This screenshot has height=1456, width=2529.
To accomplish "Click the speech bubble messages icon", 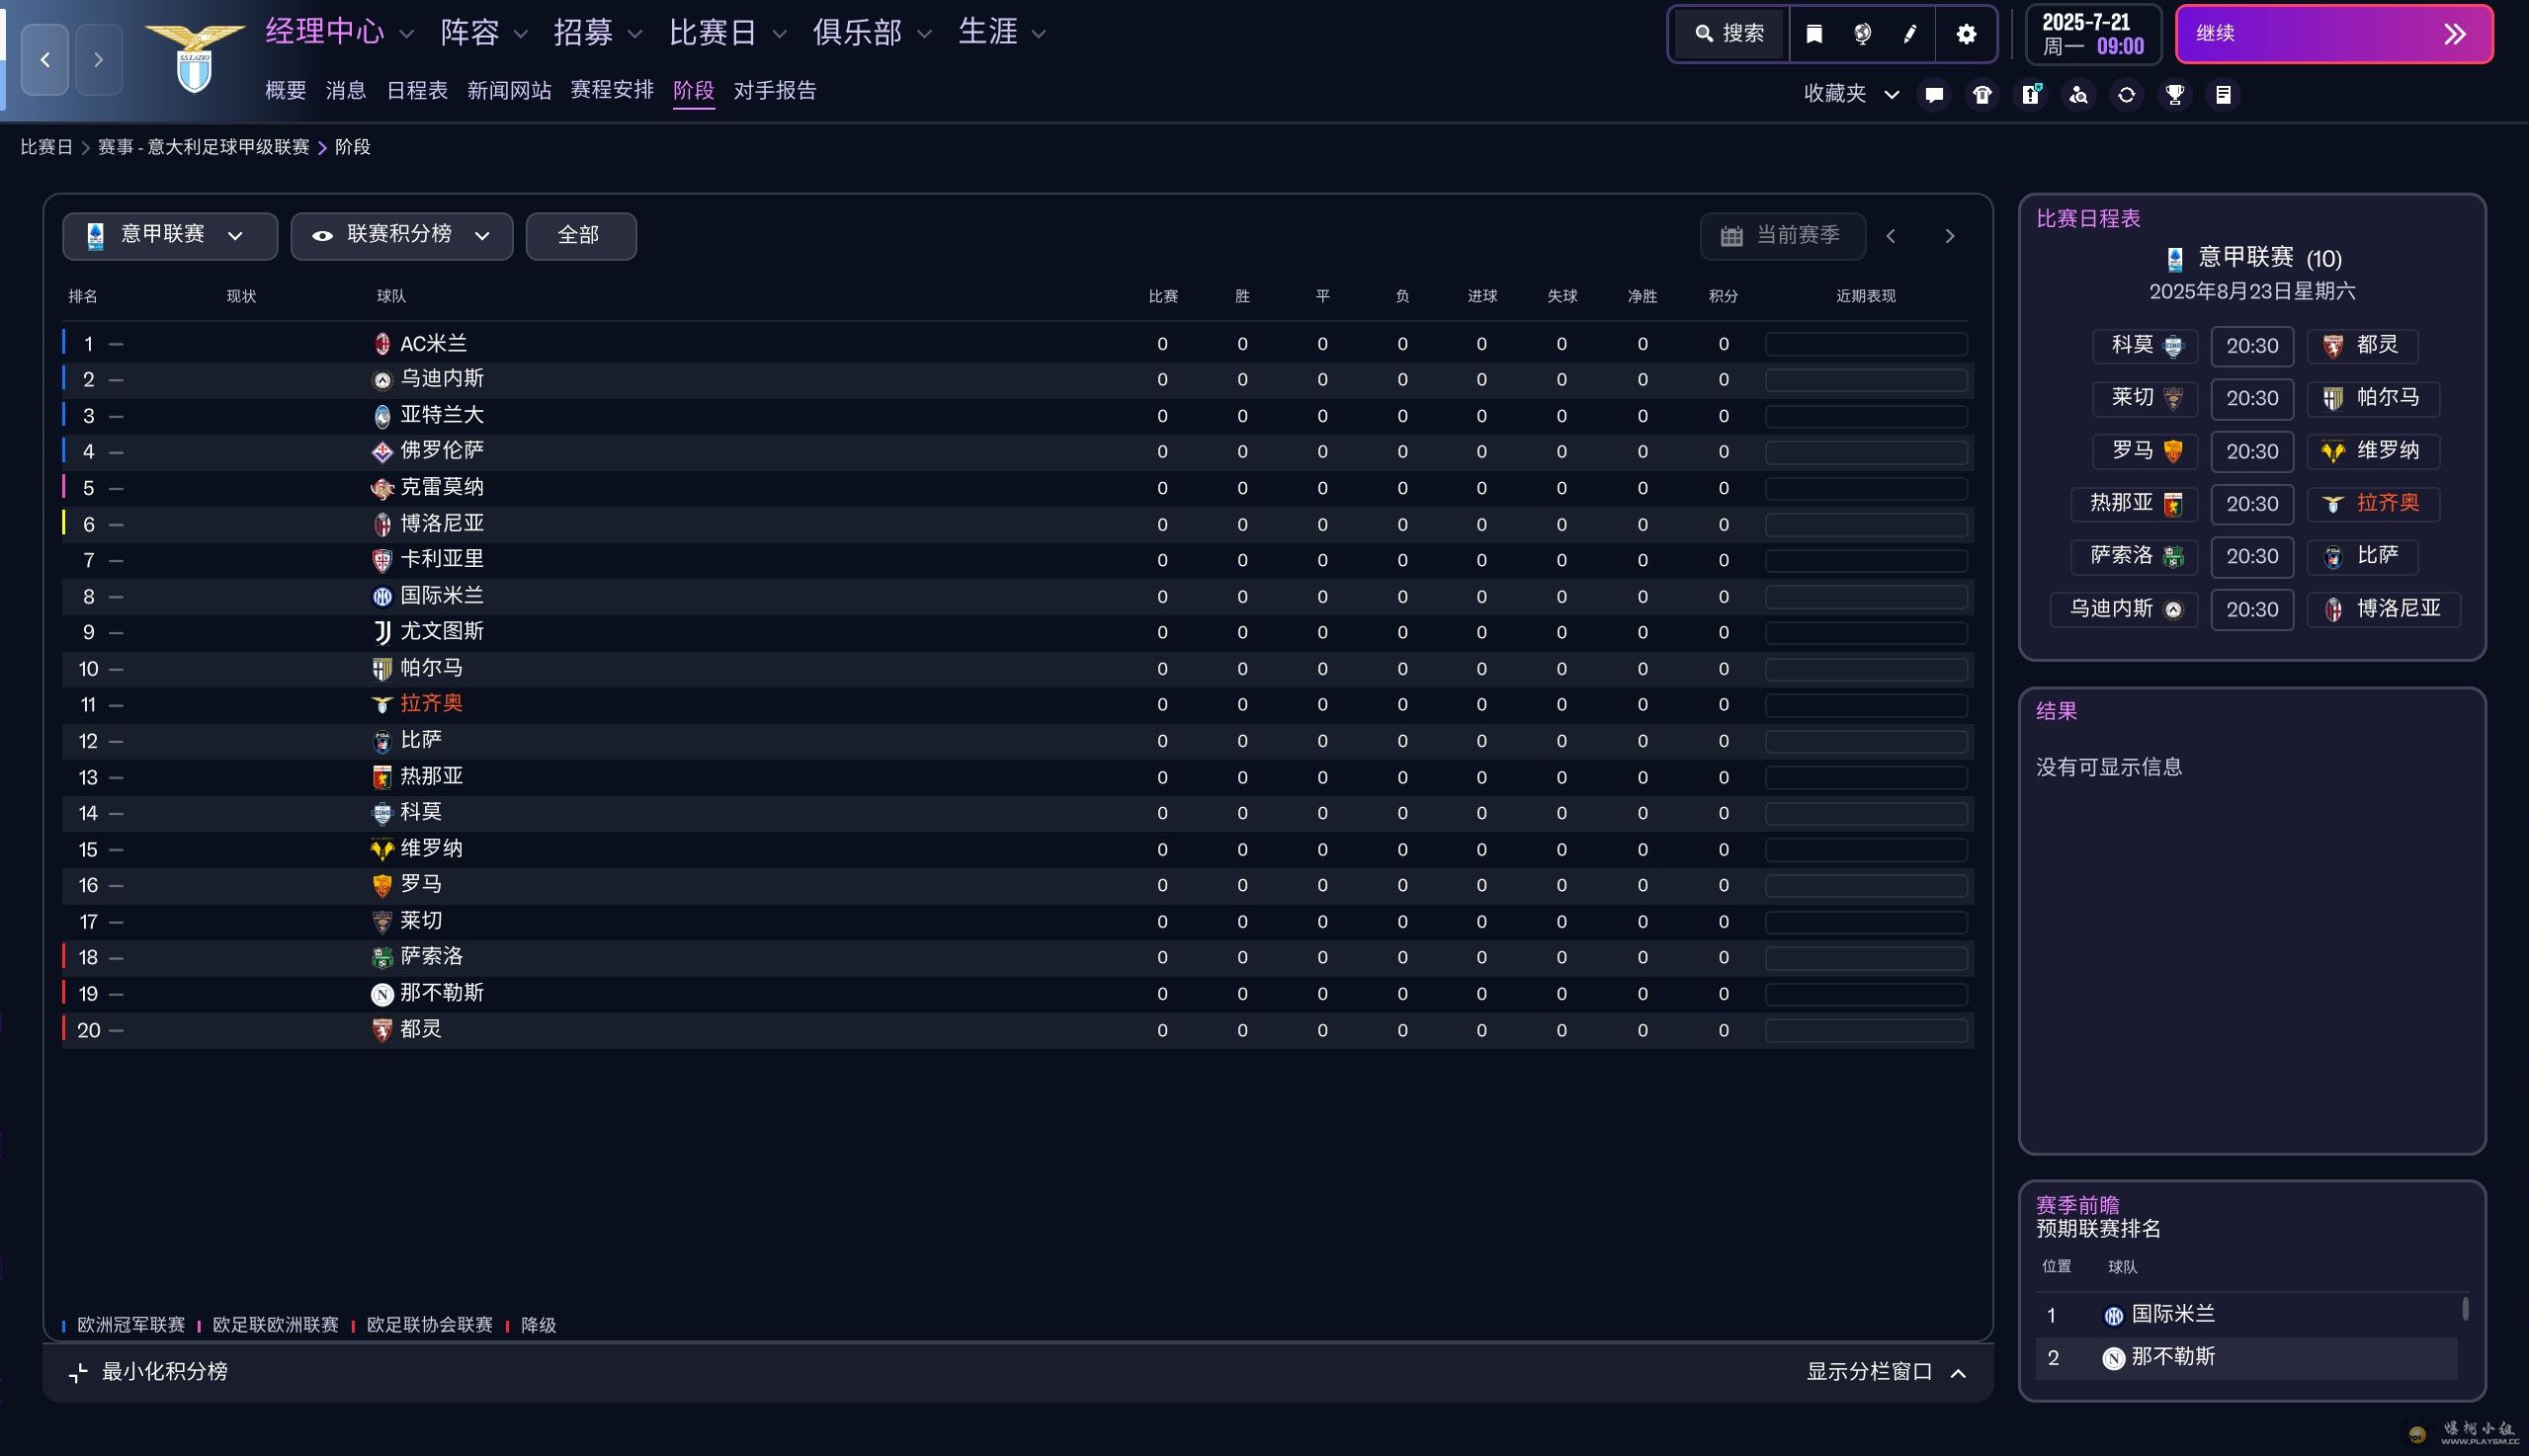I will pos(1934,94).
